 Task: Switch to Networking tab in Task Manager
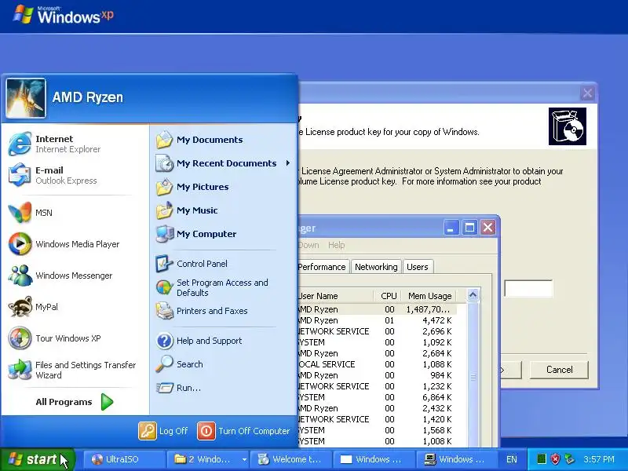376,267
